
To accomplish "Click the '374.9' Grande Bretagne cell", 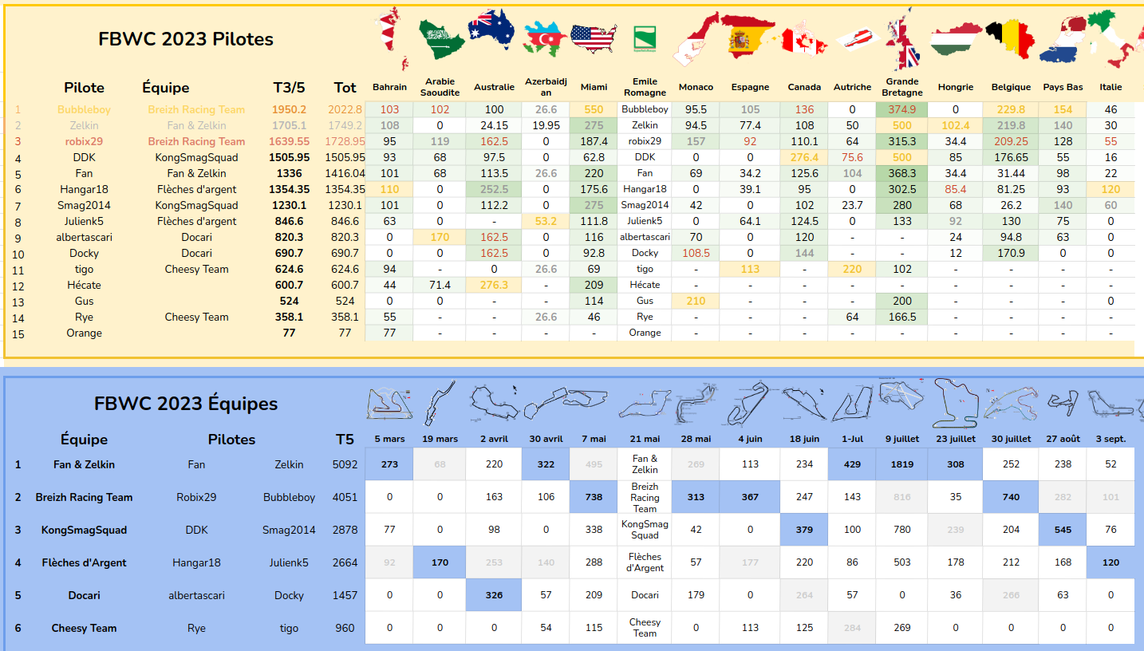I will pyautogui.click(x=901, y=109).
